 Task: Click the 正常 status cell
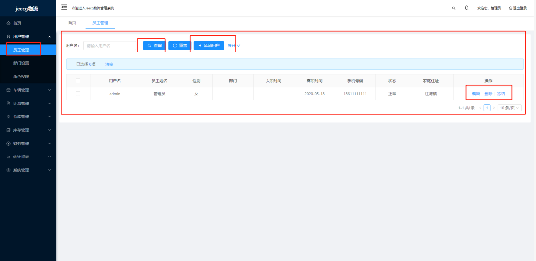click(392, 94)
